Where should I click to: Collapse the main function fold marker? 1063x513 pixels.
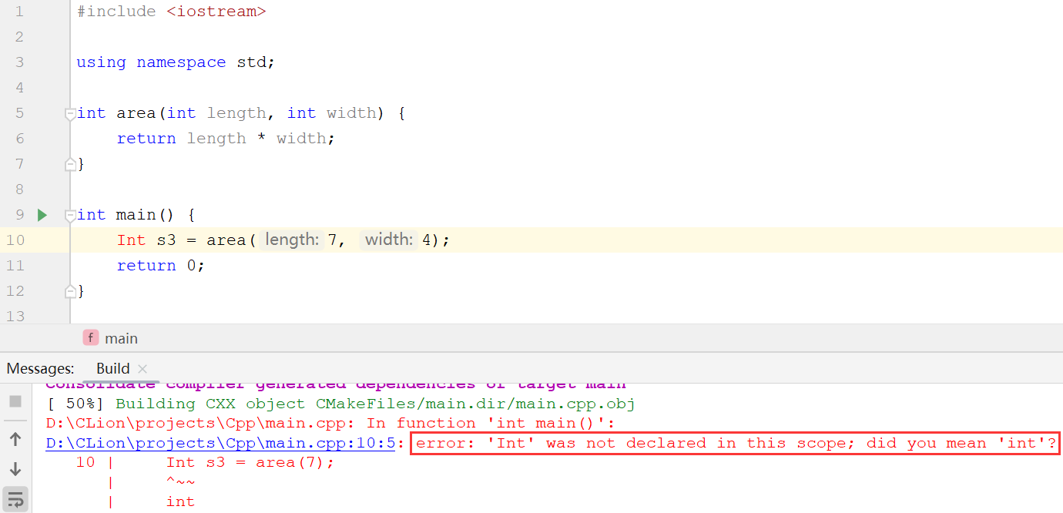pyautogui.click(x=70, y=215)
